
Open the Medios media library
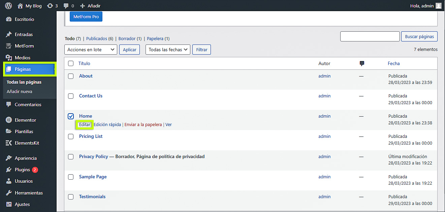(x=22, y=58)
